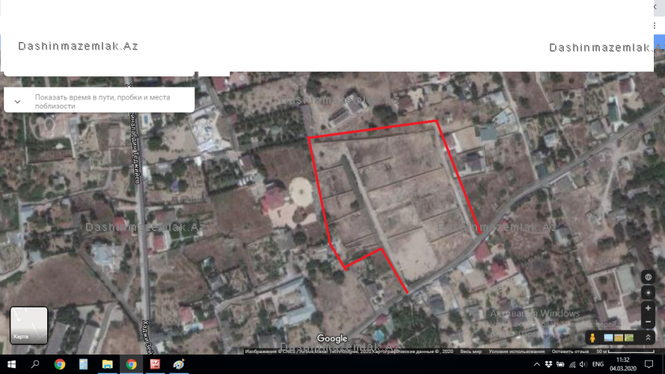This screenshot has width=665, height=374.
Task: Click the Весь мир link
Action: [471, 351]
